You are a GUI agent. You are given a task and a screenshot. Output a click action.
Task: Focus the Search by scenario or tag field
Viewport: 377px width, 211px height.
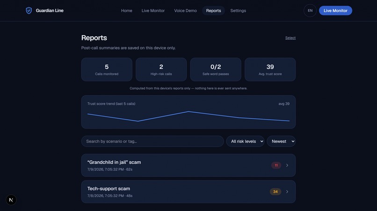152,141
